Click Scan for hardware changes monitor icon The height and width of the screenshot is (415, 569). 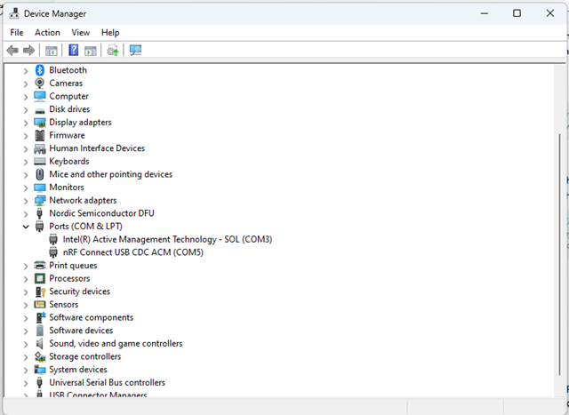tap(135, 51)
